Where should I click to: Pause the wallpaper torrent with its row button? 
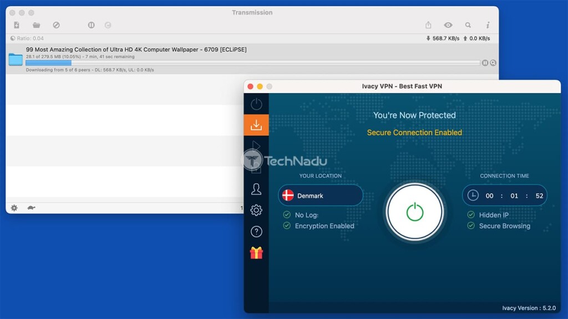(485, 63)
